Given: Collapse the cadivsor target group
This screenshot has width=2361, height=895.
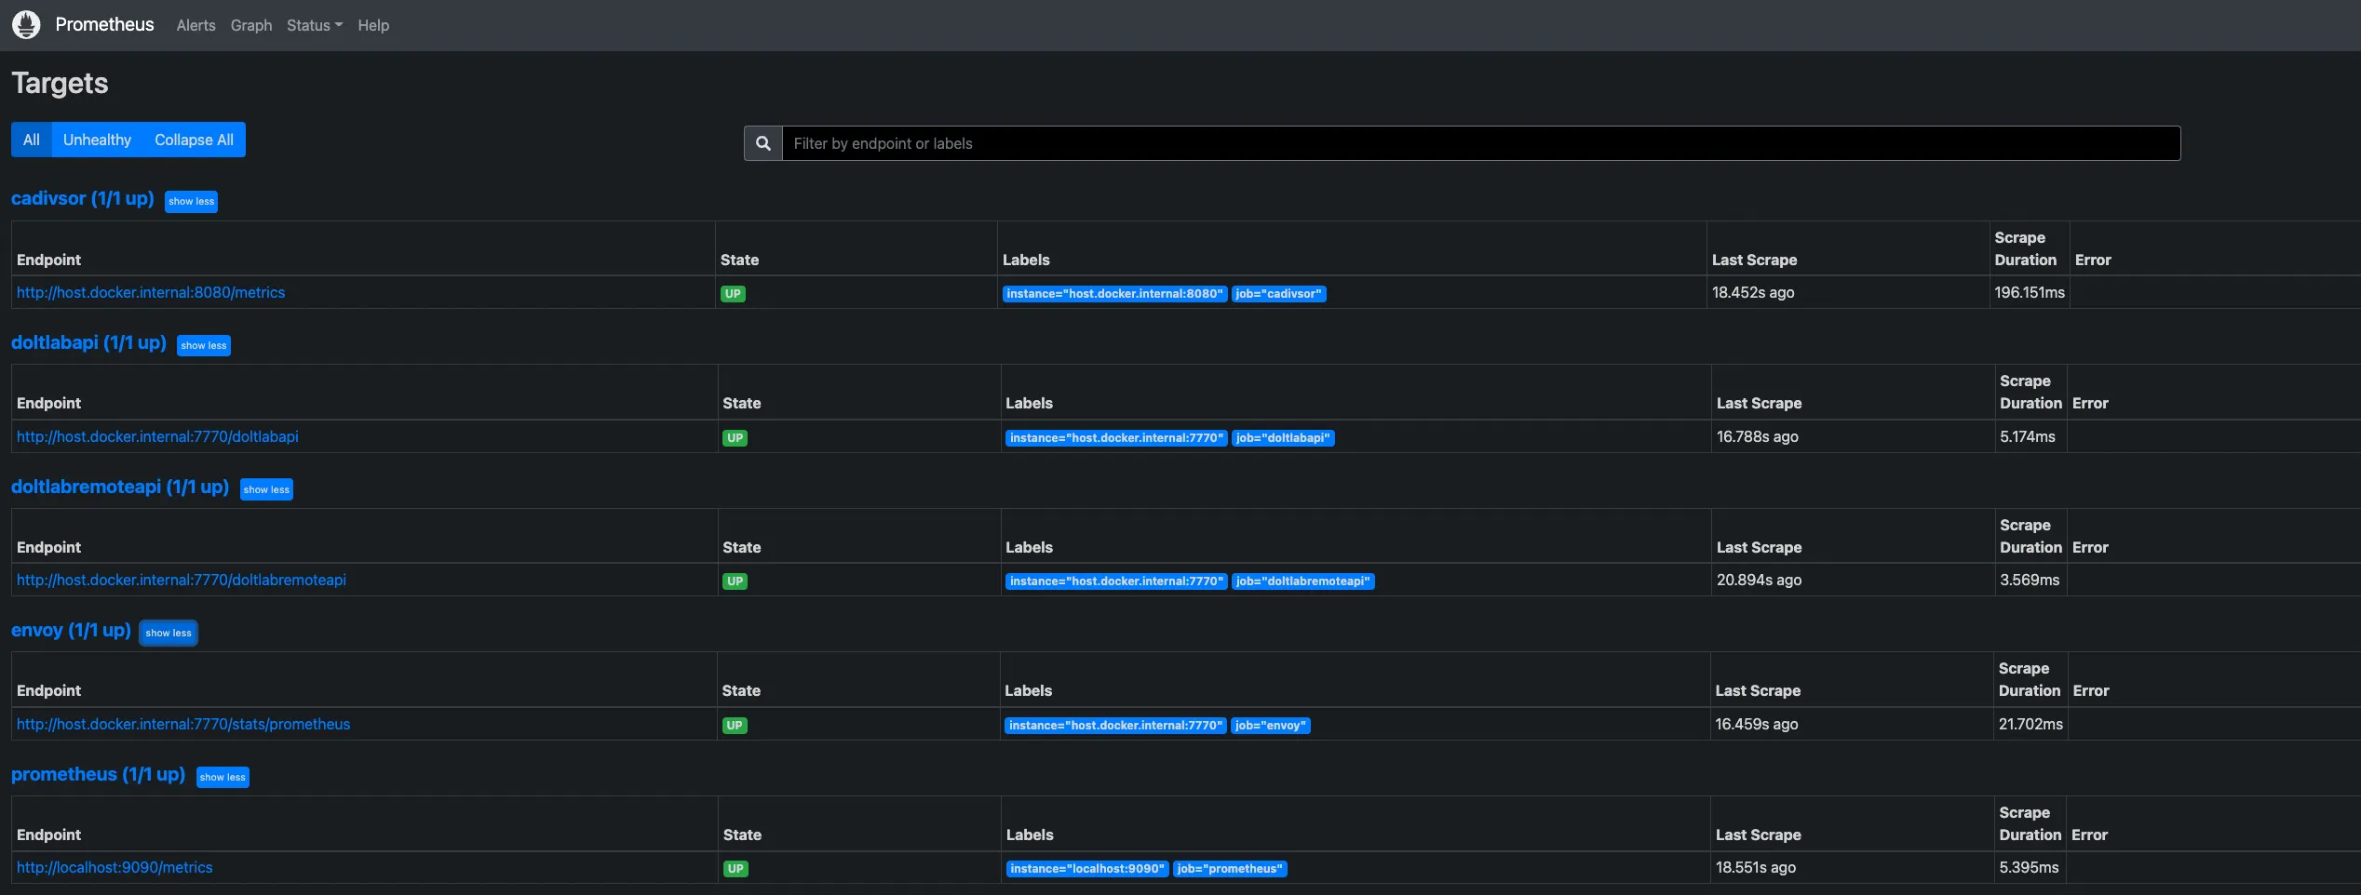Looking at the screenshot, I should tap(191, 201).
